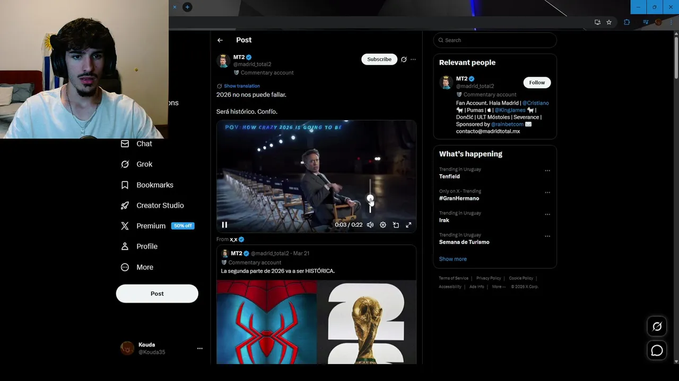Open Premium from the sidebar
Viewport: 679px width, 381px height.
157,226
